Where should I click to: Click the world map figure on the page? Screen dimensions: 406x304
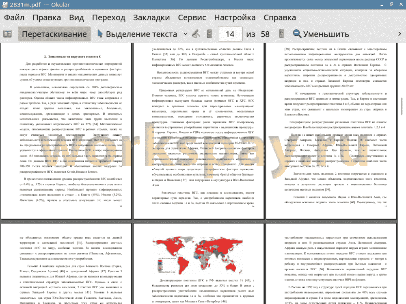click(x=199, y=256)
